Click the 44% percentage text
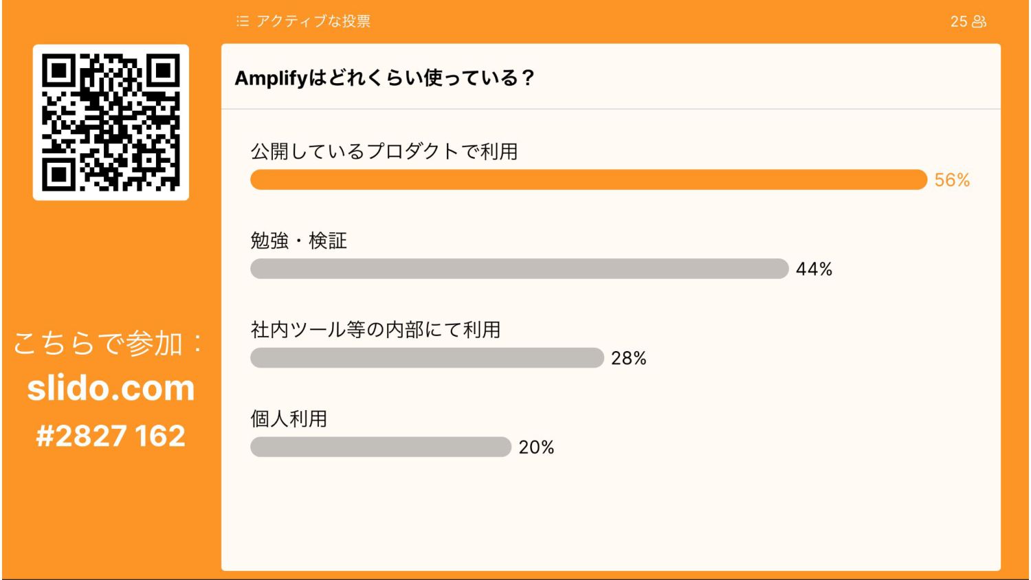This screenshot has height=580, width=1031. [814, 269]
